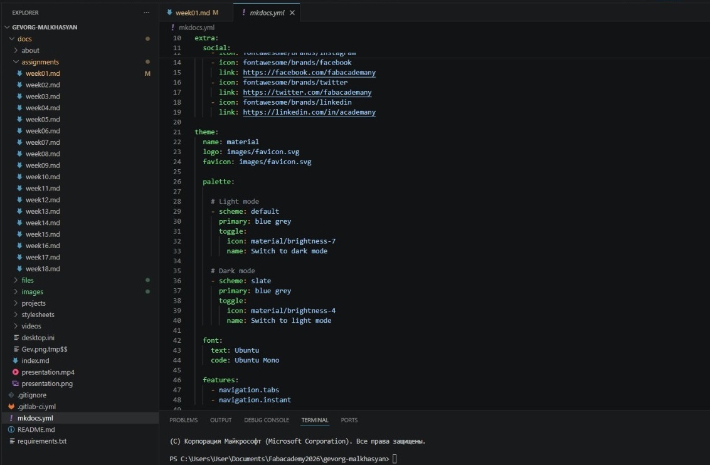Open the week14.md file
The height and width of the screenshot is (465, 710).
tap(43, 222)
